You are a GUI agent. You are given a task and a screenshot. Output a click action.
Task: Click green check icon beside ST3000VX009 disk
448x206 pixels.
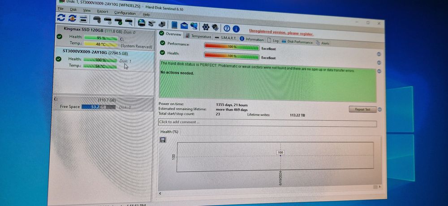(x=59, y=59)
